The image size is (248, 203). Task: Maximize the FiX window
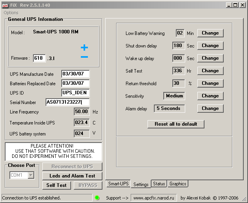235,5
